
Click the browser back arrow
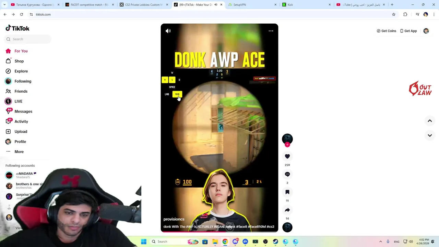click(x=5, y=14)
